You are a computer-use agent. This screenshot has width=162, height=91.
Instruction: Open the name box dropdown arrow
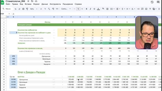tap(9, 14)
